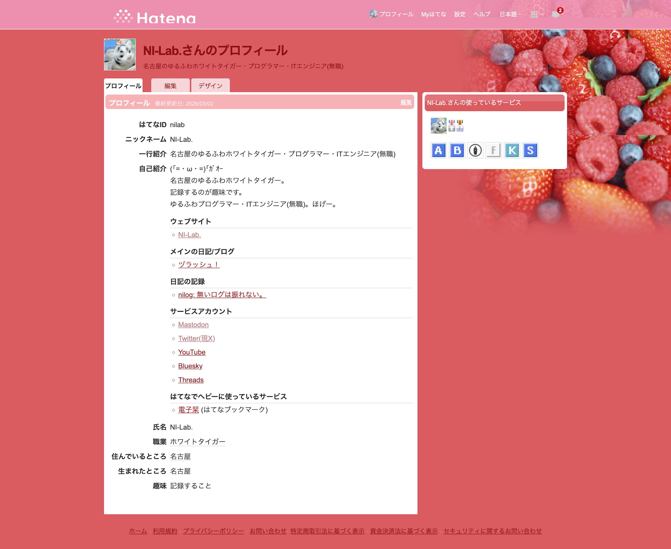Open the blue B bookmark service icon
The height and width of the screenshot is (549, 671).
click(x=457, y=150)
